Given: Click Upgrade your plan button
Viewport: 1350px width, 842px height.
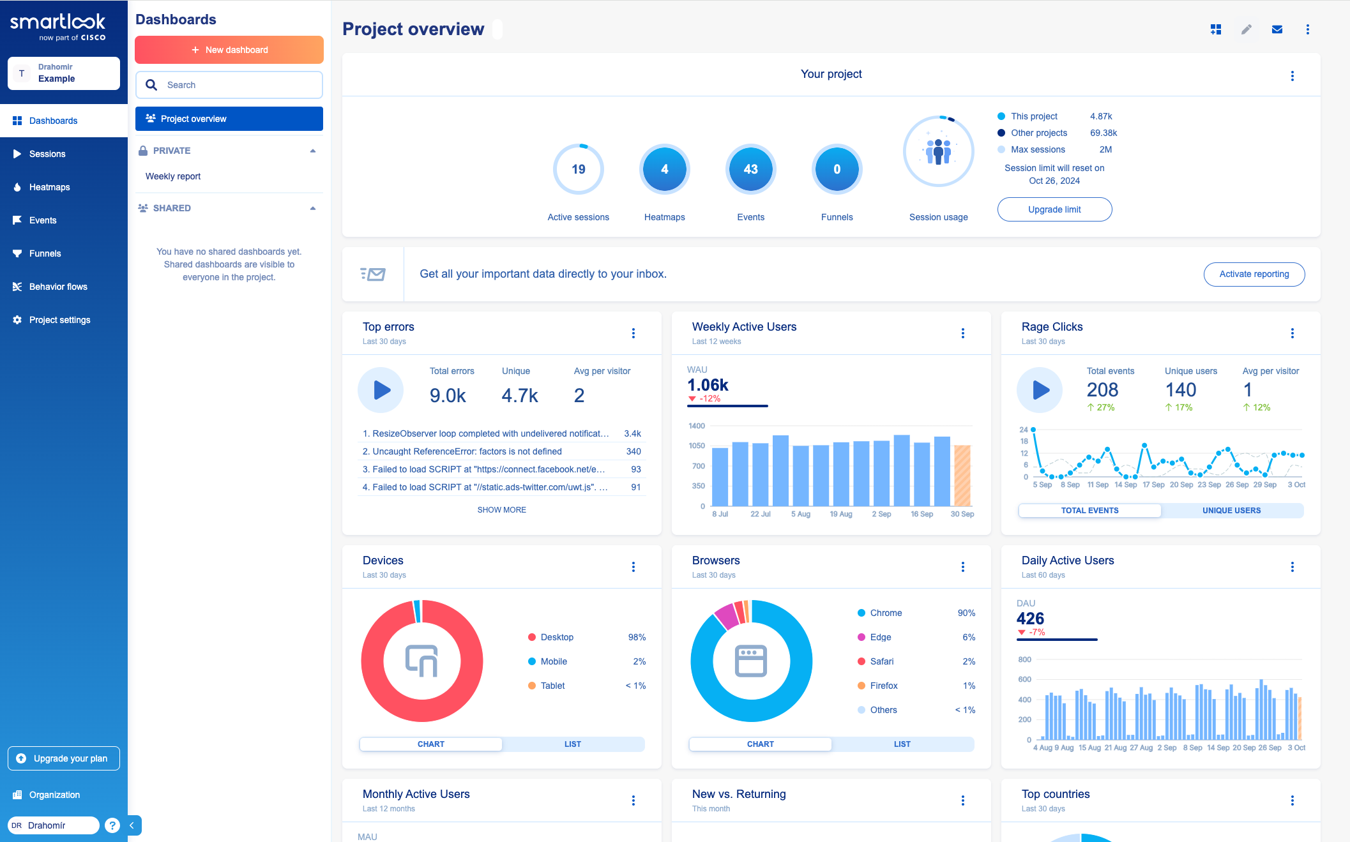Looking at the screenshot, I should coord(64,758).
